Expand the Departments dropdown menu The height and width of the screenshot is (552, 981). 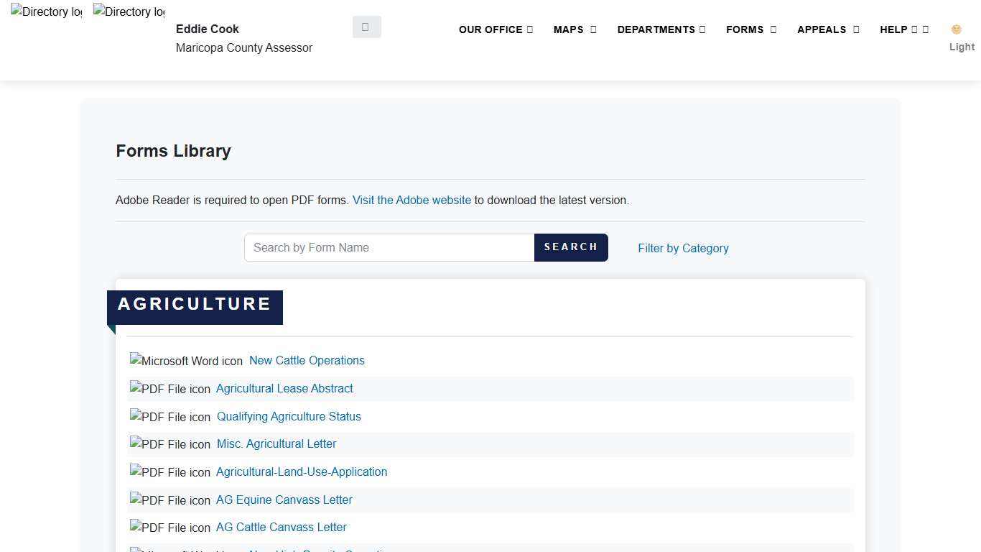[661, 29]
